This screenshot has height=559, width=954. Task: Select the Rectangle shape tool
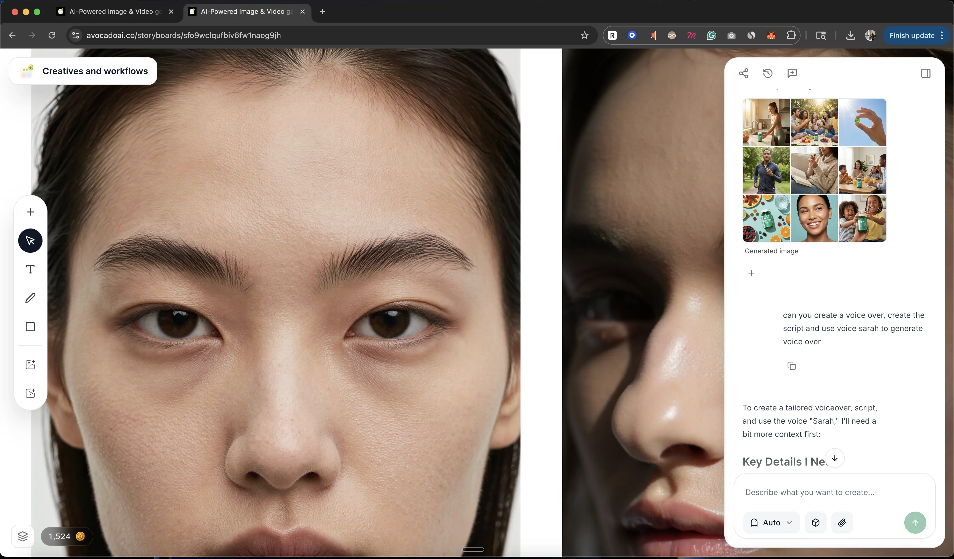[x=30, y=327]
